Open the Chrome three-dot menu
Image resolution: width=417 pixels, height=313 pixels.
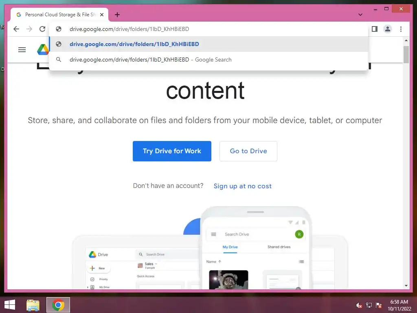pos(401,29)
